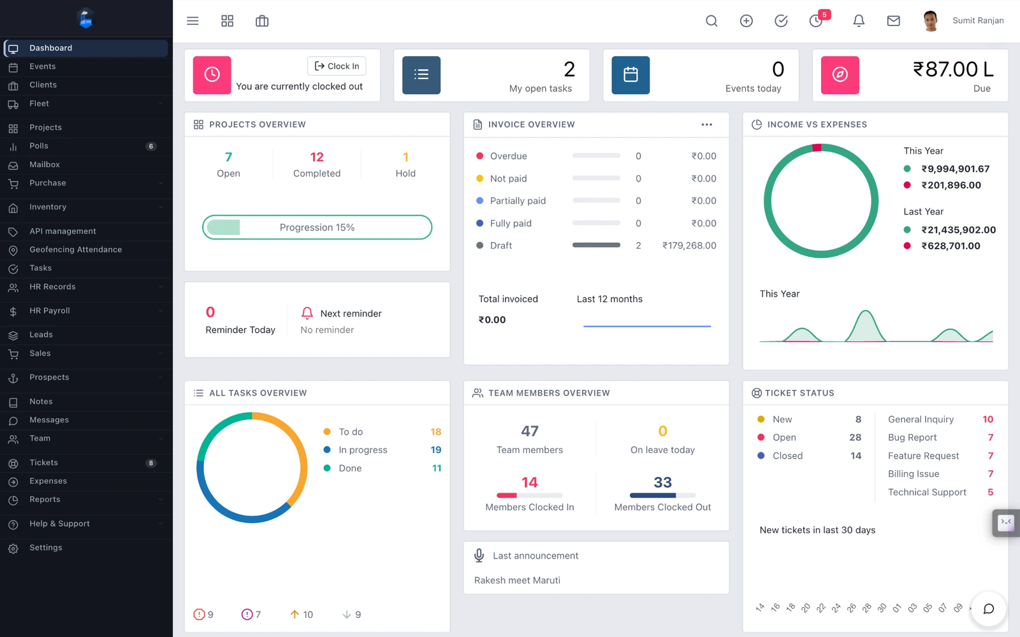1020x637 pixels.
Task: Open the timer clock icon with badge 5
Action: pos(816,21)
